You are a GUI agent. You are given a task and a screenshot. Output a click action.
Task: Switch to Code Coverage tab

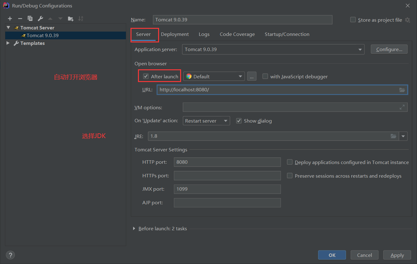237,34
